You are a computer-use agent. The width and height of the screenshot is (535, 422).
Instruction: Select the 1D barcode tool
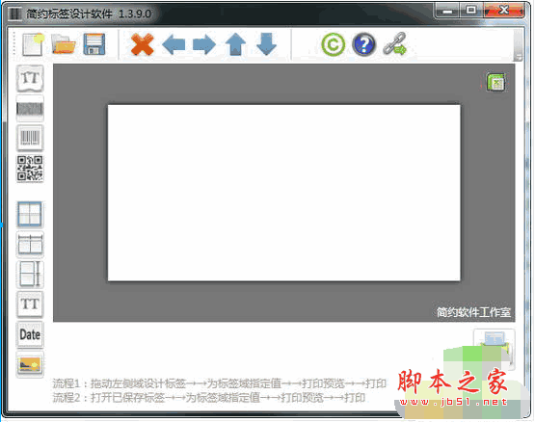pyautogui.click(x=30, y=138)
